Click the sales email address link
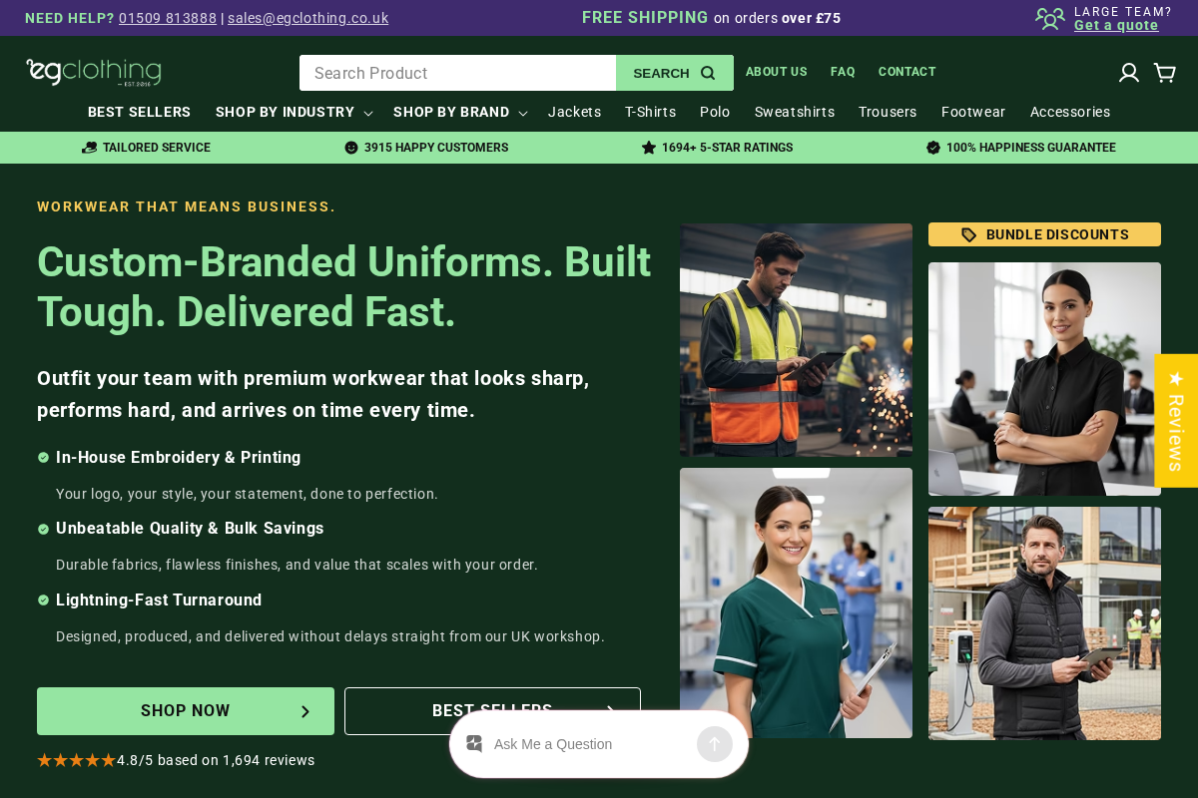Image resolution: width=1198 pixels, height=798 pixels. coord(307,18)
